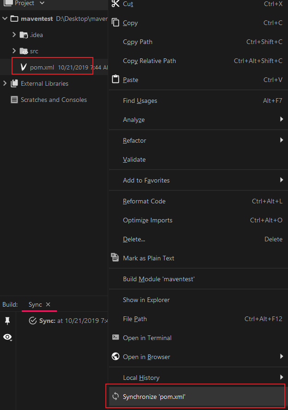This screenshot has width=288, height=410.
Task: Click the Mark as Plain Text icon
Action: click(x=116, y=258)
